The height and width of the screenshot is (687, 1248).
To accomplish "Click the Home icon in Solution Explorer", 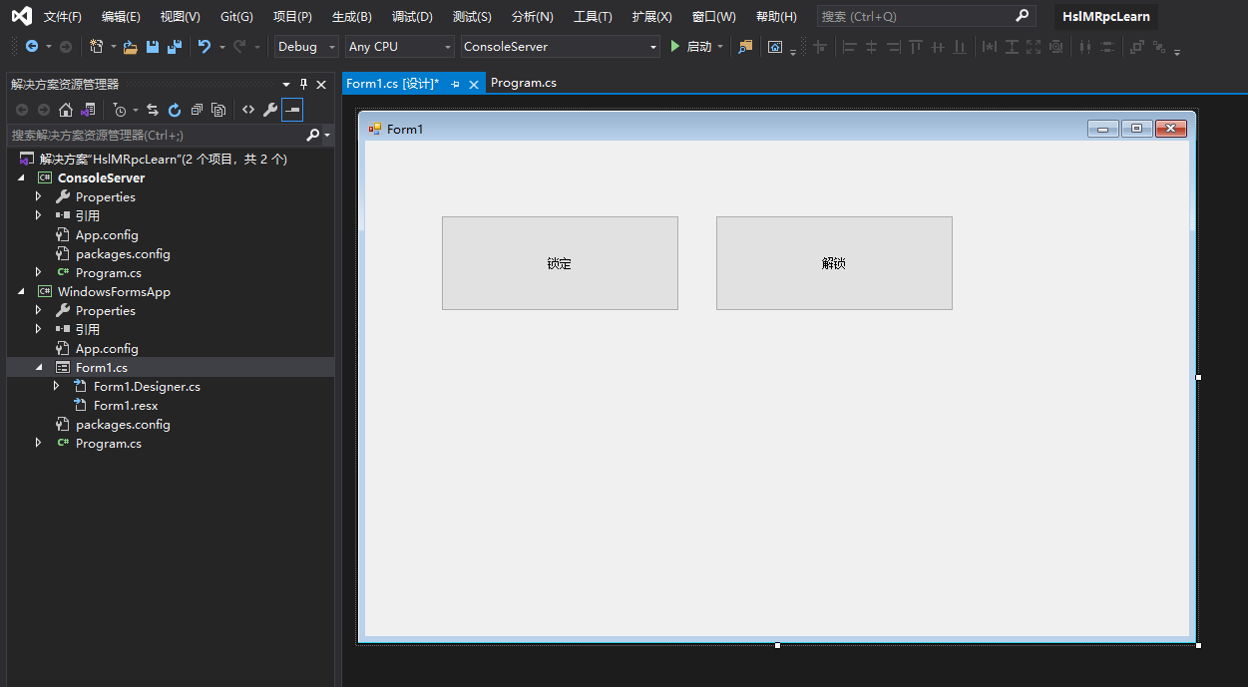I will point(66,110).
